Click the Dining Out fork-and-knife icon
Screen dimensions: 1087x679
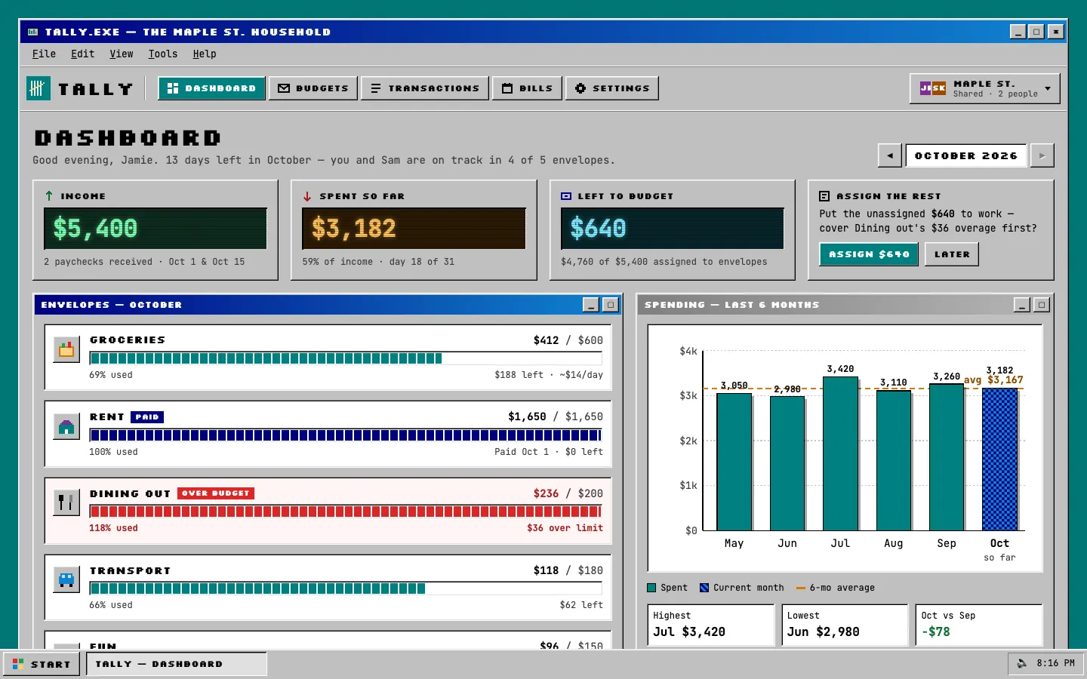tap(66, 503)
